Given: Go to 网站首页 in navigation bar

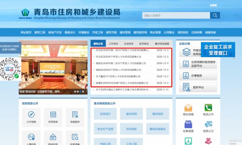Looking at the screenshot, I should [x=26, y=32].
